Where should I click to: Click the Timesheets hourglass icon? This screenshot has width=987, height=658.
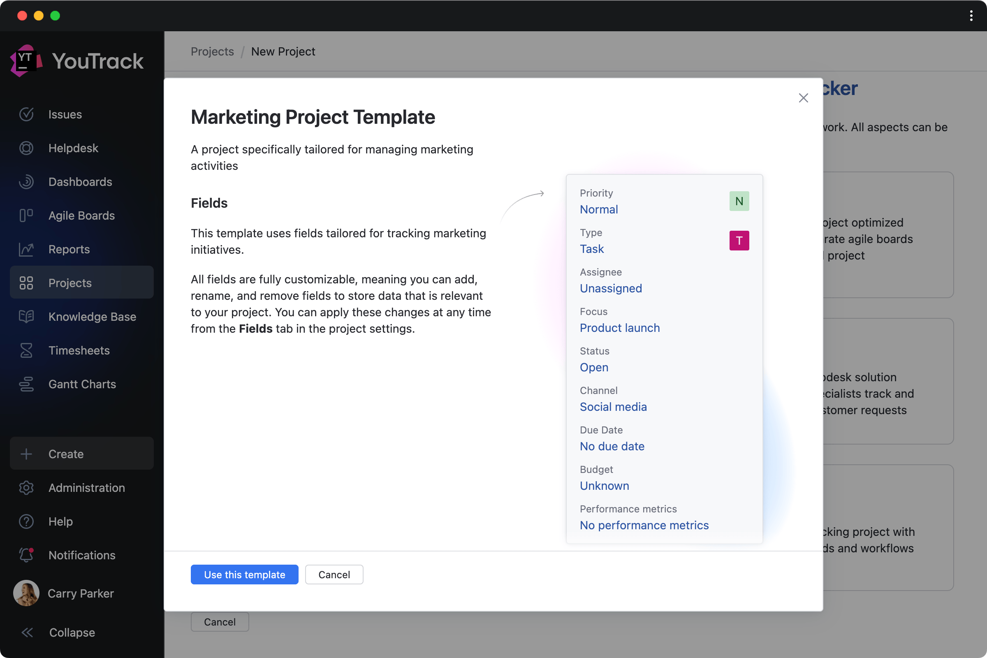point(26,350)
